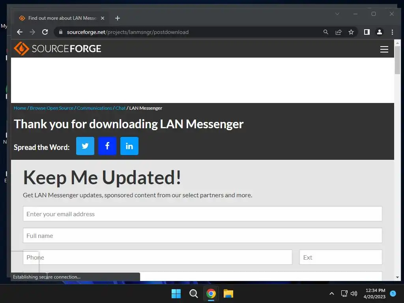The width and height of the screenshot is (404, 303).
Task: Click the email address field
Action: (202, 214)
